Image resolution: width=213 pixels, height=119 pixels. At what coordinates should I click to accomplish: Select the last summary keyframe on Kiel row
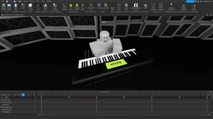[x=207, y=97]
